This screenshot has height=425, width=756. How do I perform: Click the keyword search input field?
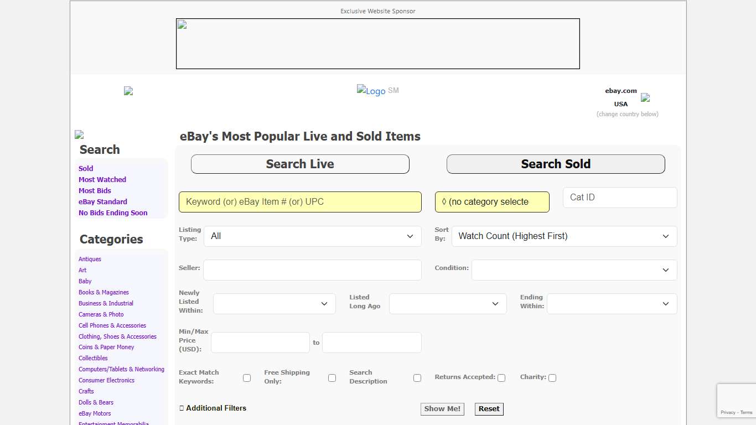pos(299,201)
